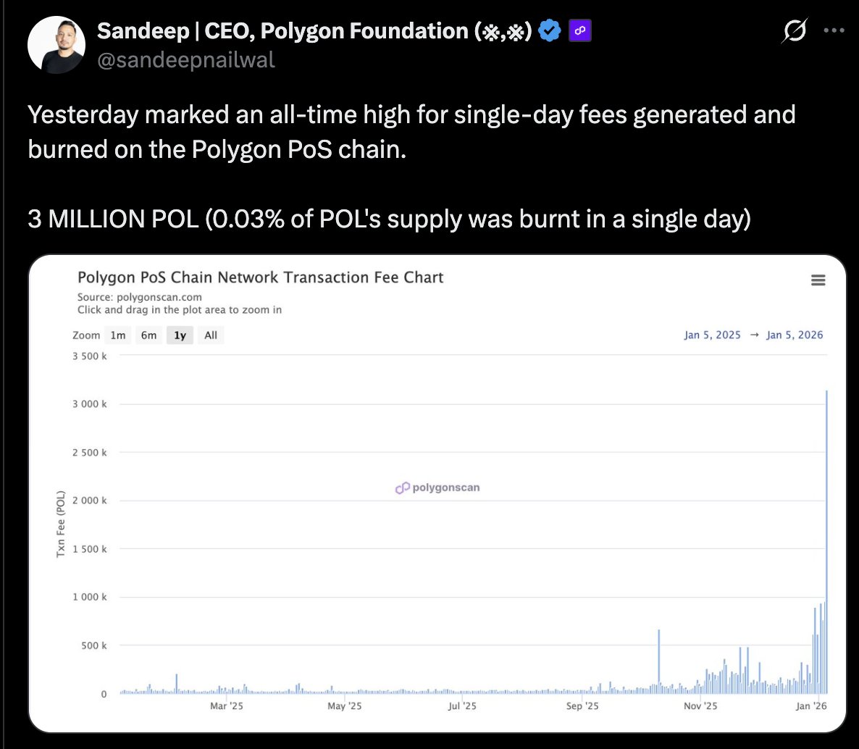Open the chart hamburger context menu
Image resolution: width=859 pixels, height=749 pixels.
pyautogui.click(x=818, y=280)
